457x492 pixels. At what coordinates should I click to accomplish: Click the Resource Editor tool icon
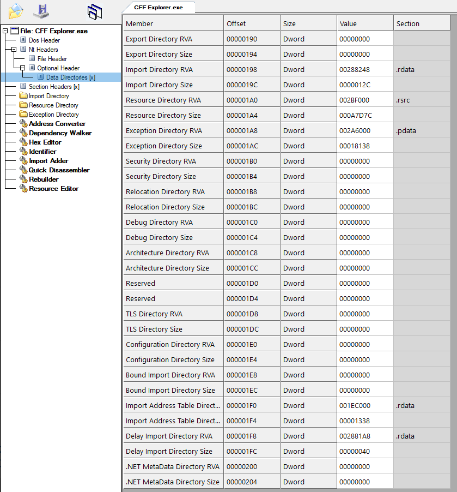pos(23,188)
